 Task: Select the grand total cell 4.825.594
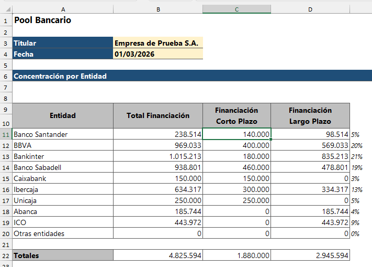point(157,255)
